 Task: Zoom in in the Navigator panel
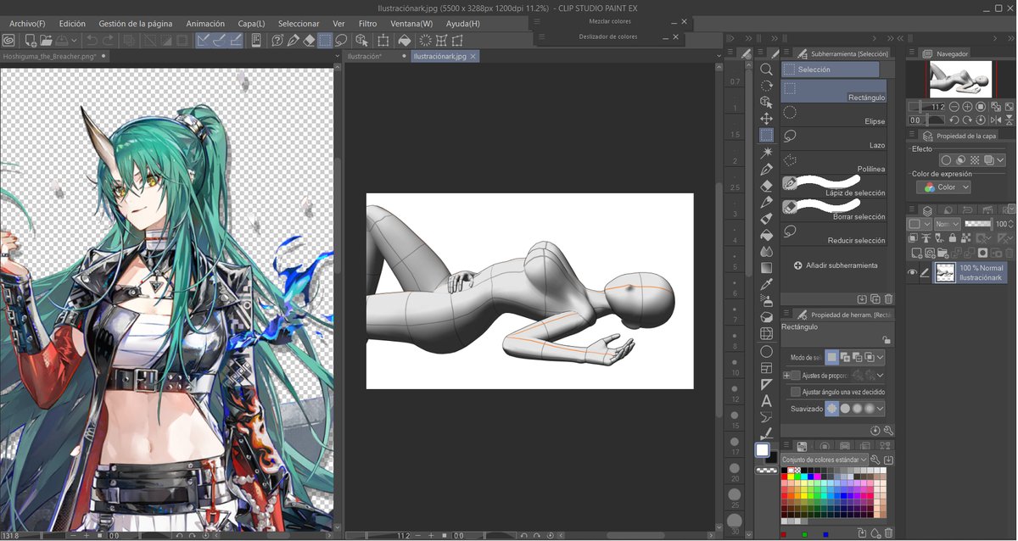[x=967, y=107]
